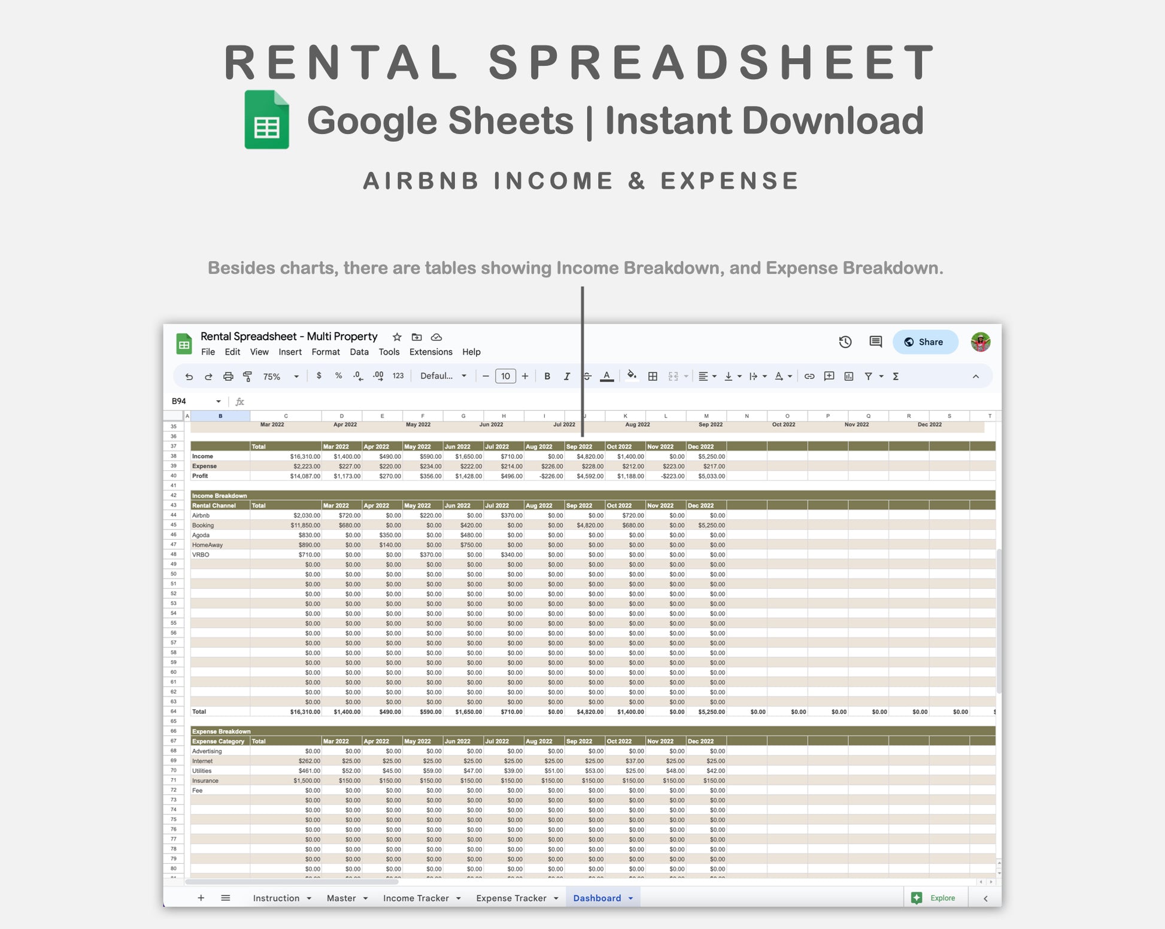
Task: Click the insert chart icon
Action: point(848,376)
